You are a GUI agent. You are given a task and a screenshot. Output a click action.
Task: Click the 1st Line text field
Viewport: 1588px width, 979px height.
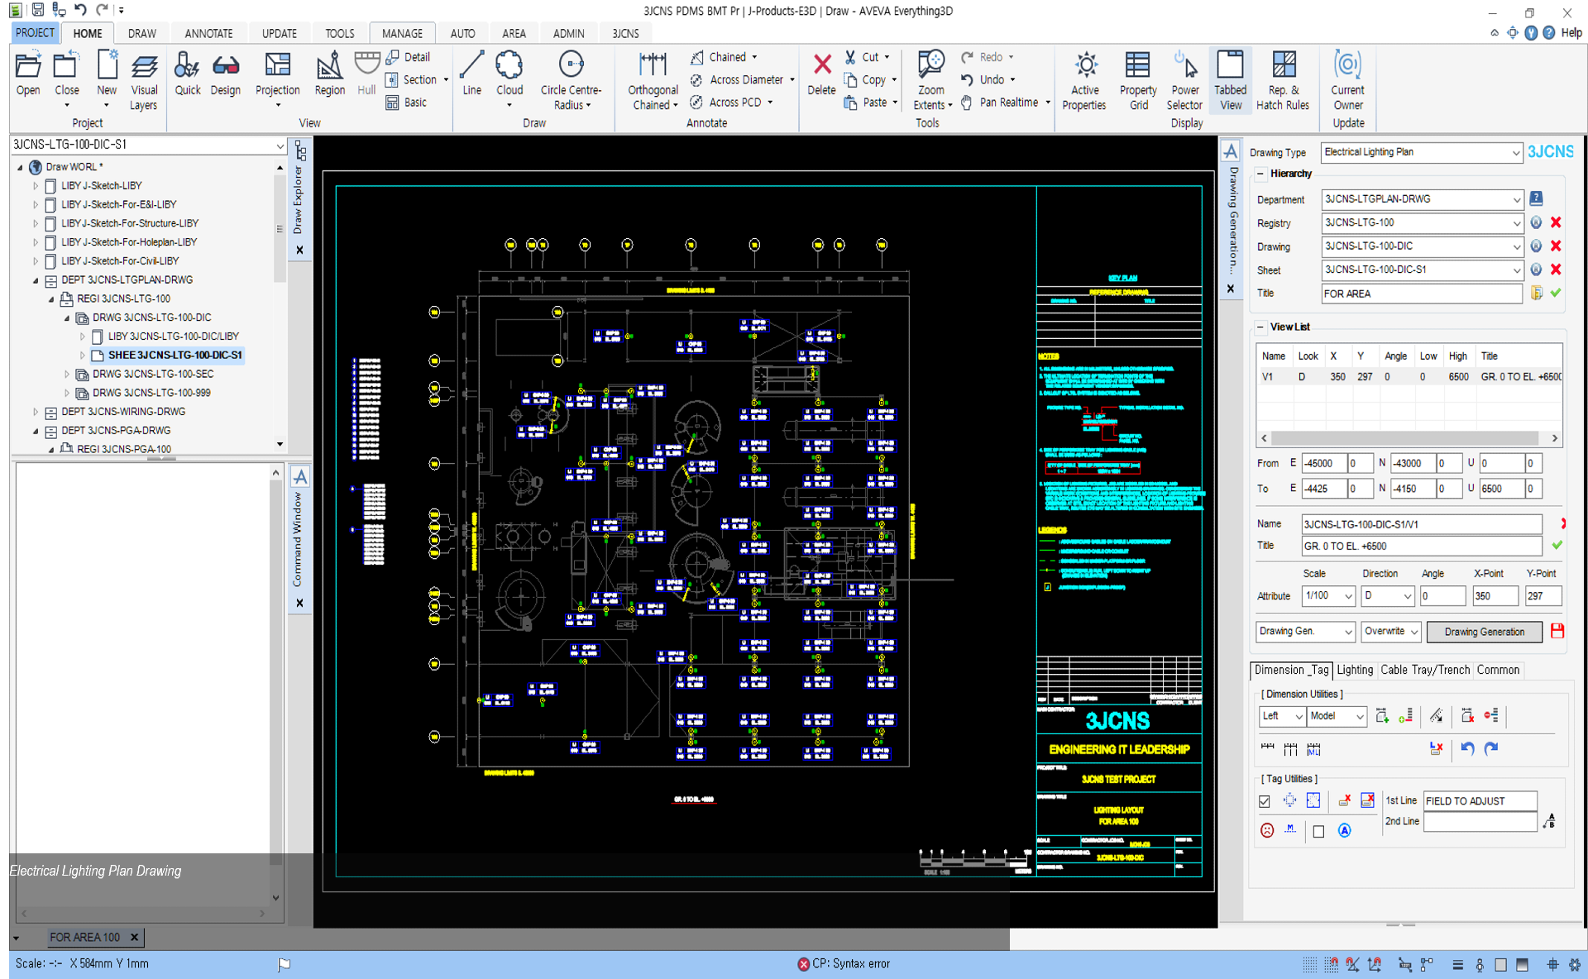[1479, 800]
